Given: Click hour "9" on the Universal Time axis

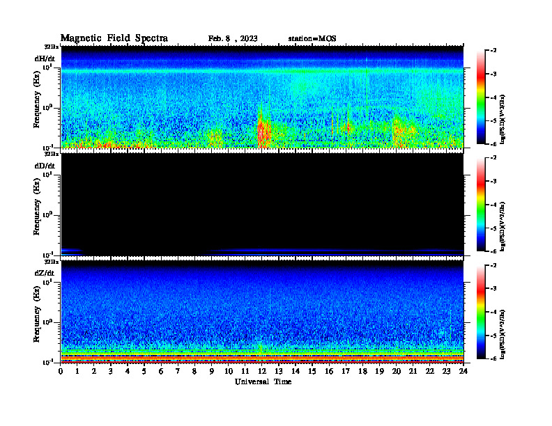Looking at the screenshot, I should point(212,371).
